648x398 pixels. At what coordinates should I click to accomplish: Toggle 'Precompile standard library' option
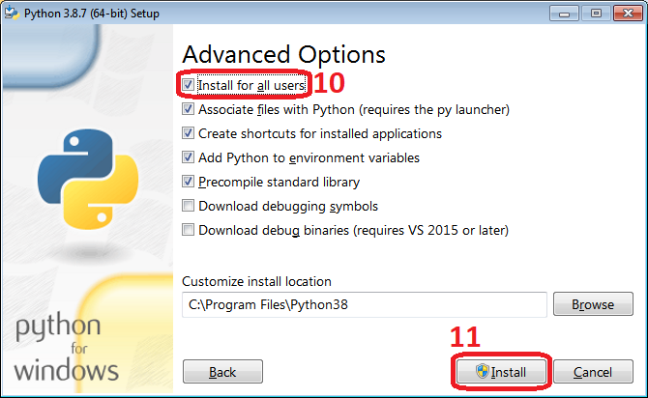click(x=189, y=182)
